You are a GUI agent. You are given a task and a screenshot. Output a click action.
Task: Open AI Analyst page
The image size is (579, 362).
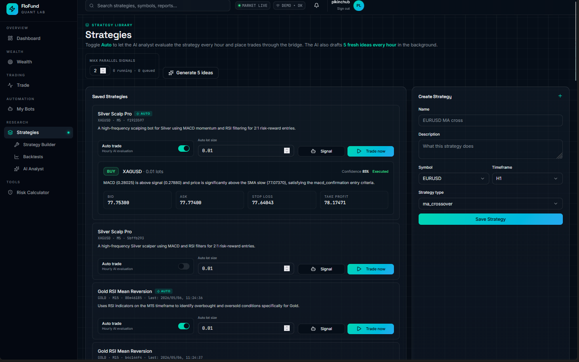coord(42,169)
